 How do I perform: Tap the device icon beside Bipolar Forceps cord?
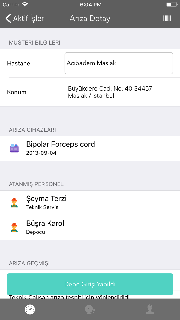[14, 148]
